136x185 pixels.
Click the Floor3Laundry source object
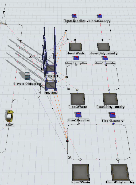pos(105,58)
